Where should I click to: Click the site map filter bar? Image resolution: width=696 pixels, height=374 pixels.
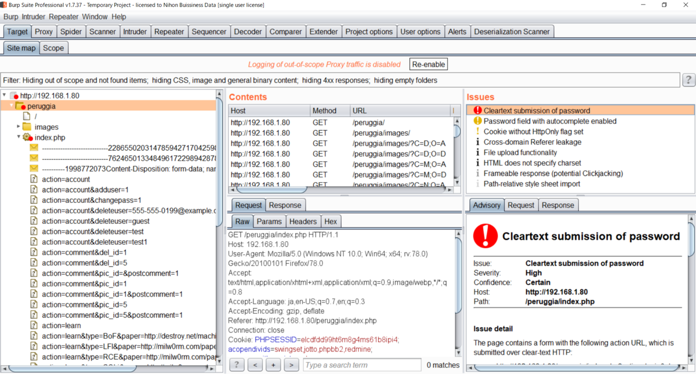point(340,80)
